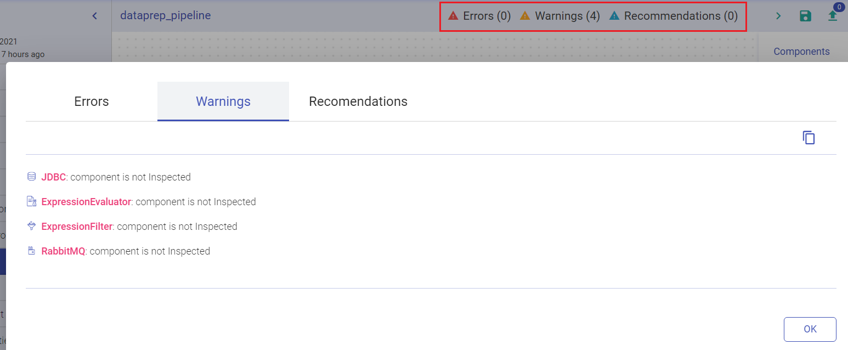Click the green save pipeline icon
848x350 pixels.
tap(805, 16)
